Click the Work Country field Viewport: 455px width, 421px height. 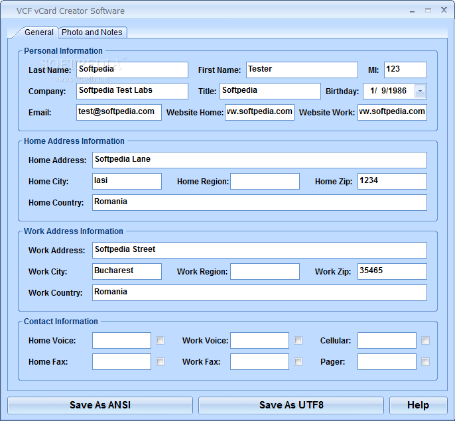pos(259,293)
